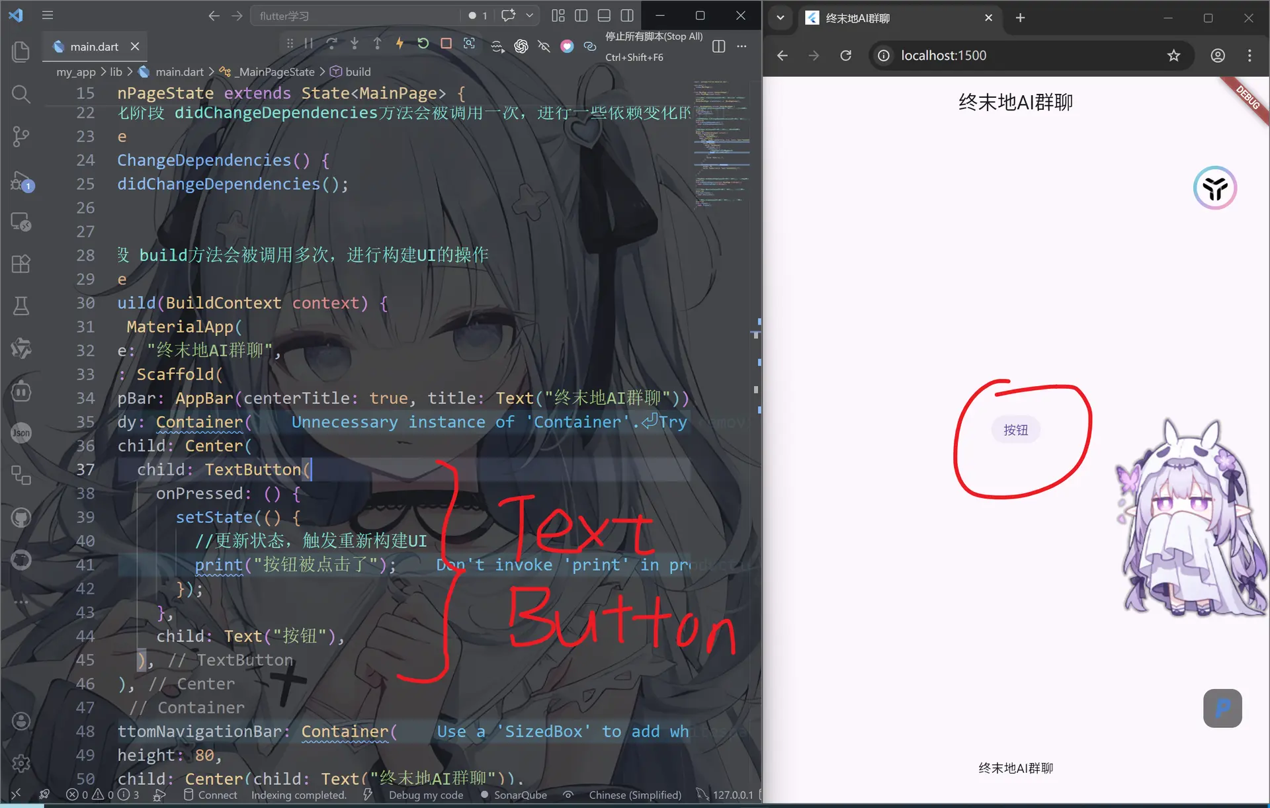Open the browser tab search dropdown
This screenshot has width=1270, height=808.
click(781, 18)
